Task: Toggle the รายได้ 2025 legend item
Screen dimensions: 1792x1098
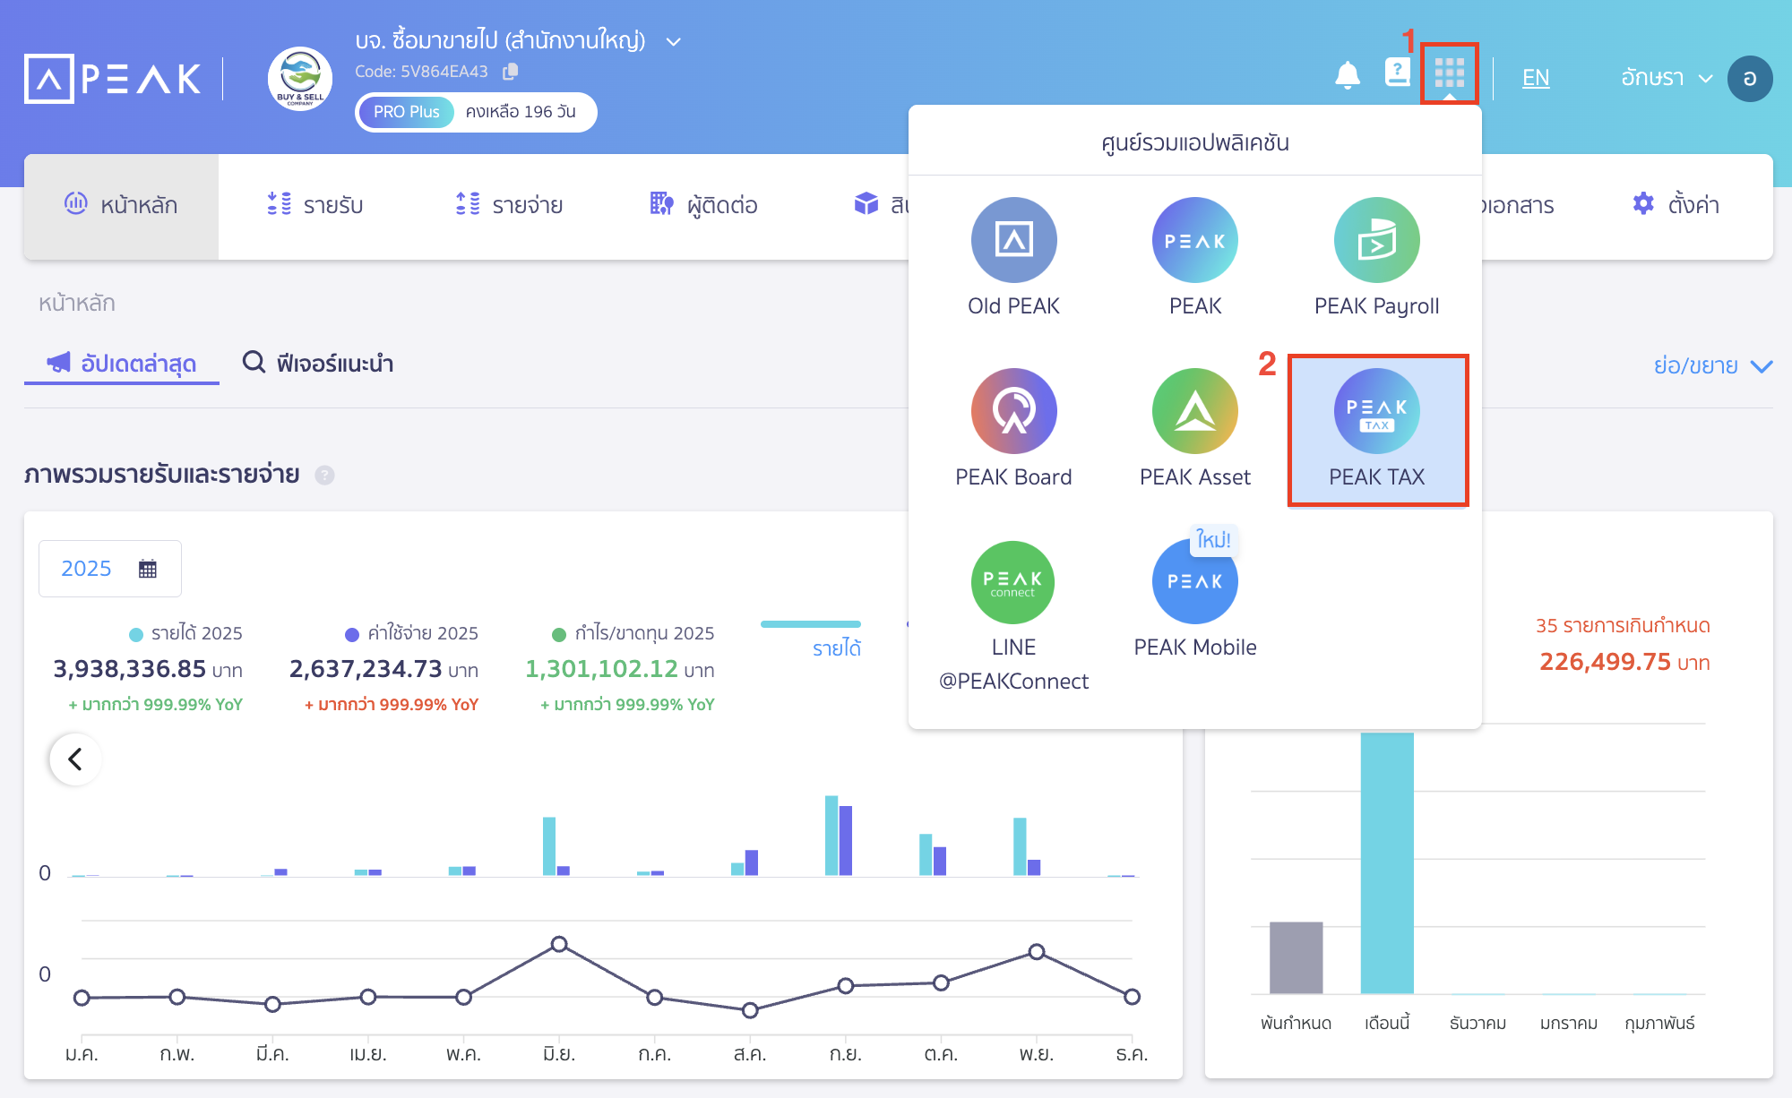Action: click(186, 632)
